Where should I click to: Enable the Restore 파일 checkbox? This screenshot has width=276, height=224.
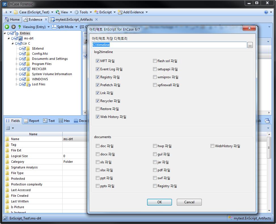pyautogui.click(x=98, y=109)
